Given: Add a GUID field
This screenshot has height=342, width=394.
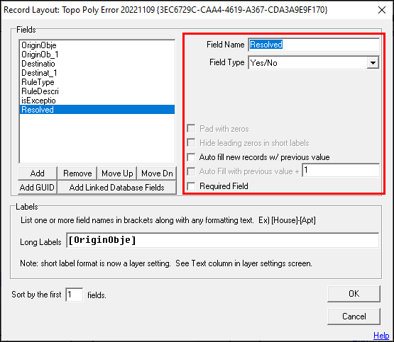Looking at the screenshot, I should pyautogui.click(x=38, y=188).
